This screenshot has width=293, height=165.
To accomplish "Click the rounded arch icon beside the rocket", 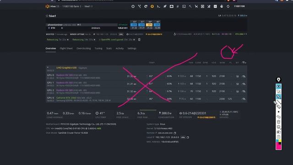I will (x=171, y=6).
